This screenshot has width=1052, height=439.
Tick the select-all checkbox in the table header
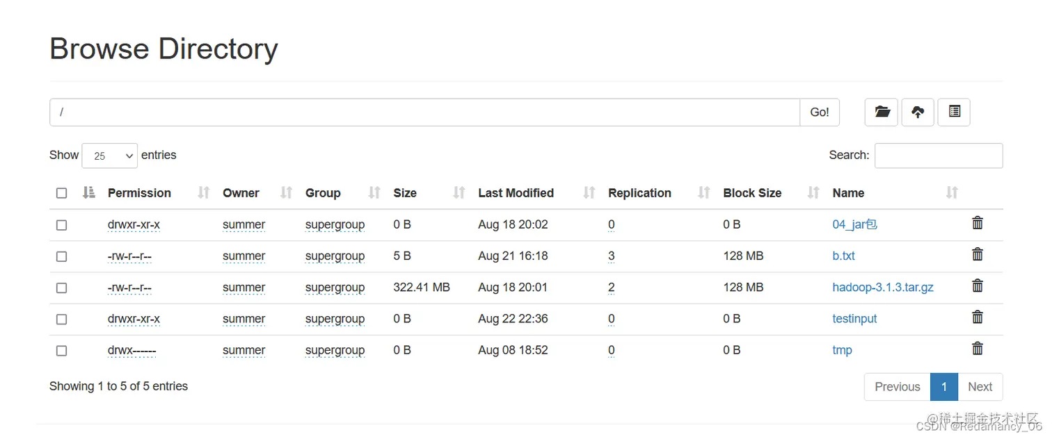point(61,193)
